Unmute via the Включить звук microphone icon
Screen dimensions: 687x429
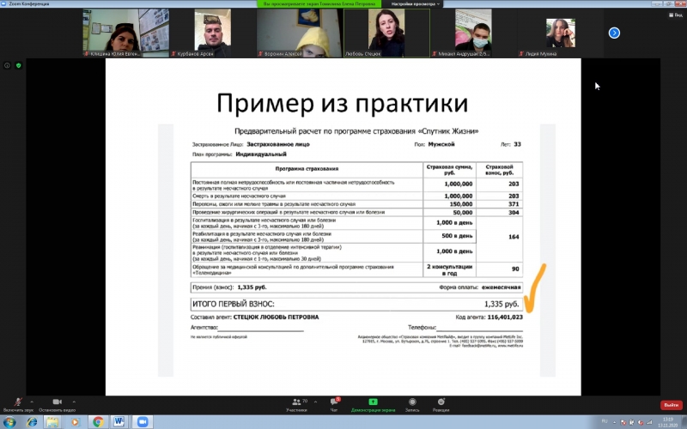click(x=18, y=402)
